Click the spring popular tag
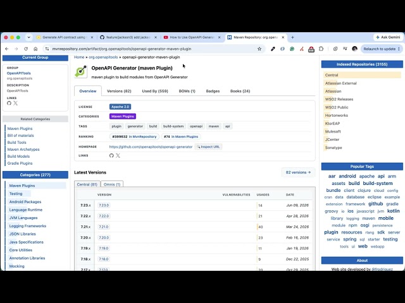 click(x=350, y=239)
